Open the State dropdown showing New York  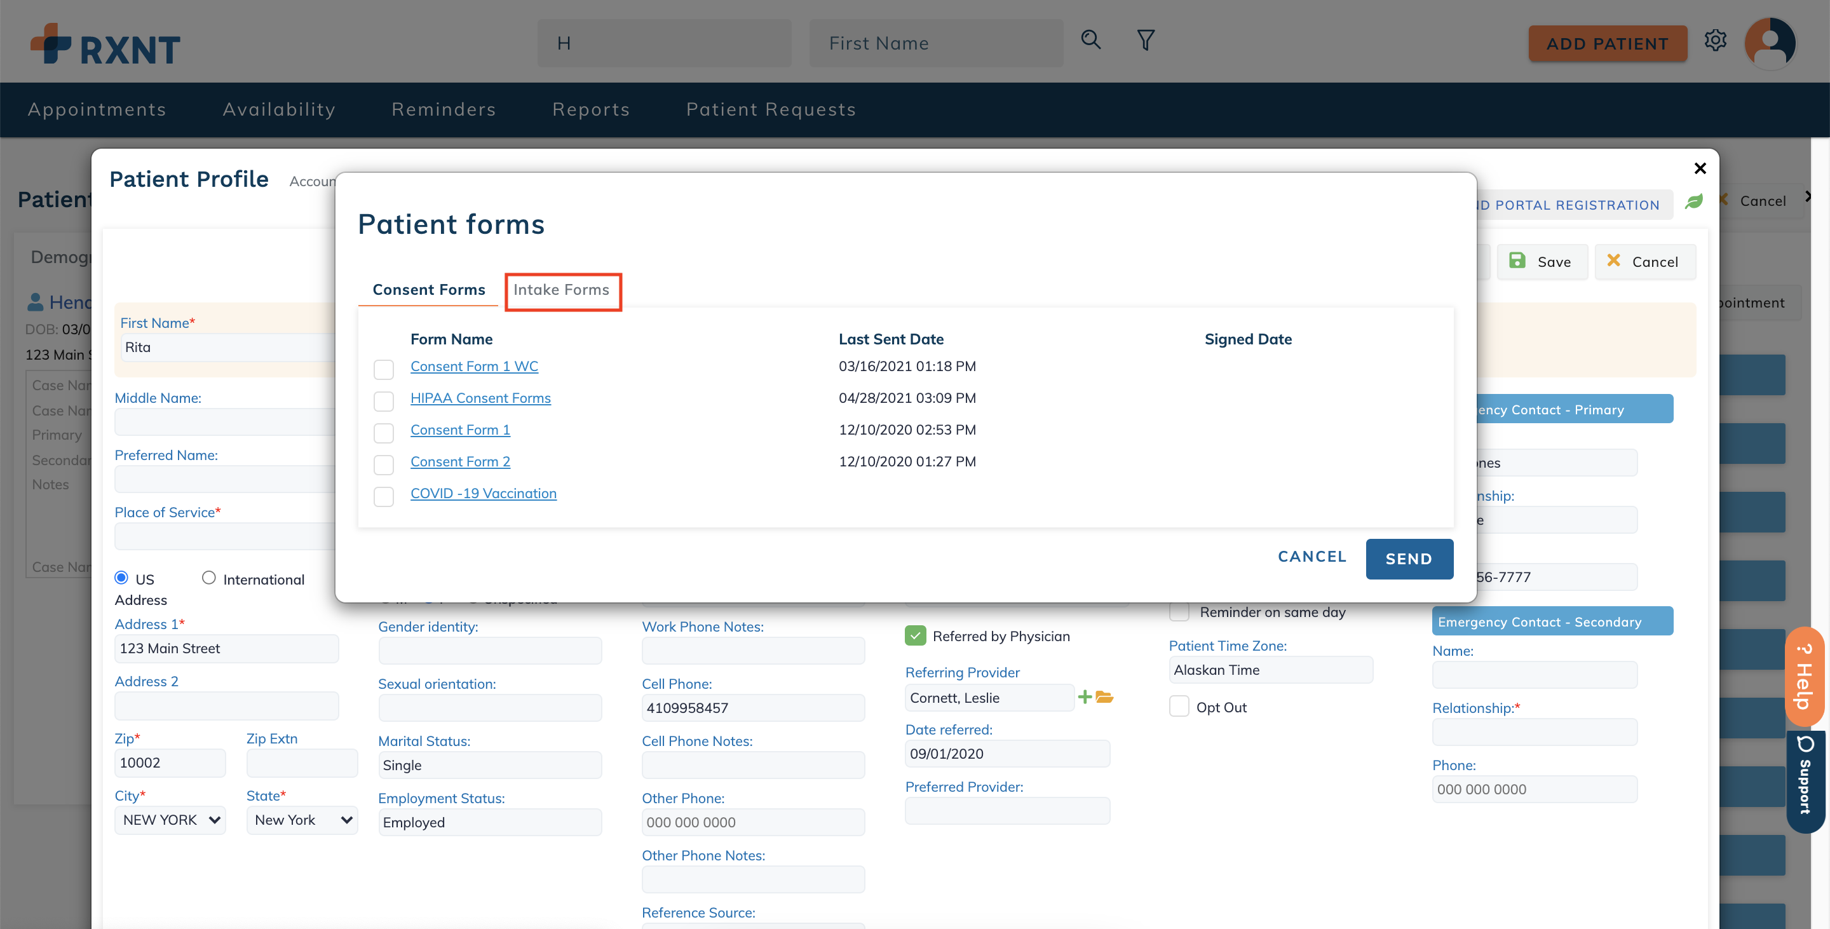coord(302,820)
